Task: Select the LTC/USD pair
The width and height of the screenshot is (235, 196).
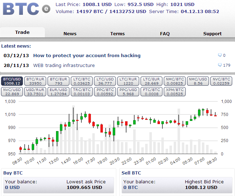Action: click(105, 81)
